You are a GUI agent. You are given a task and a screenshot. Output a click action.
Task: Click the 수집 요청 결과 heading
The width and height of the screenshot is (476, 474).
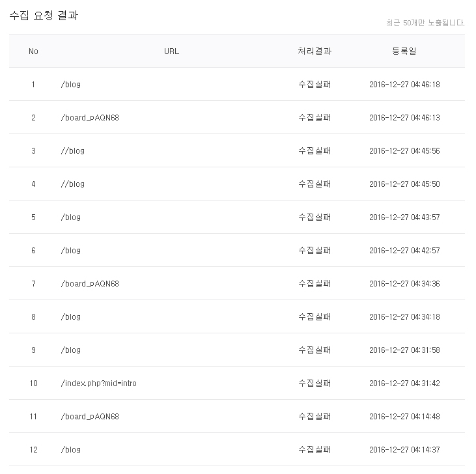tap(44, 15)
